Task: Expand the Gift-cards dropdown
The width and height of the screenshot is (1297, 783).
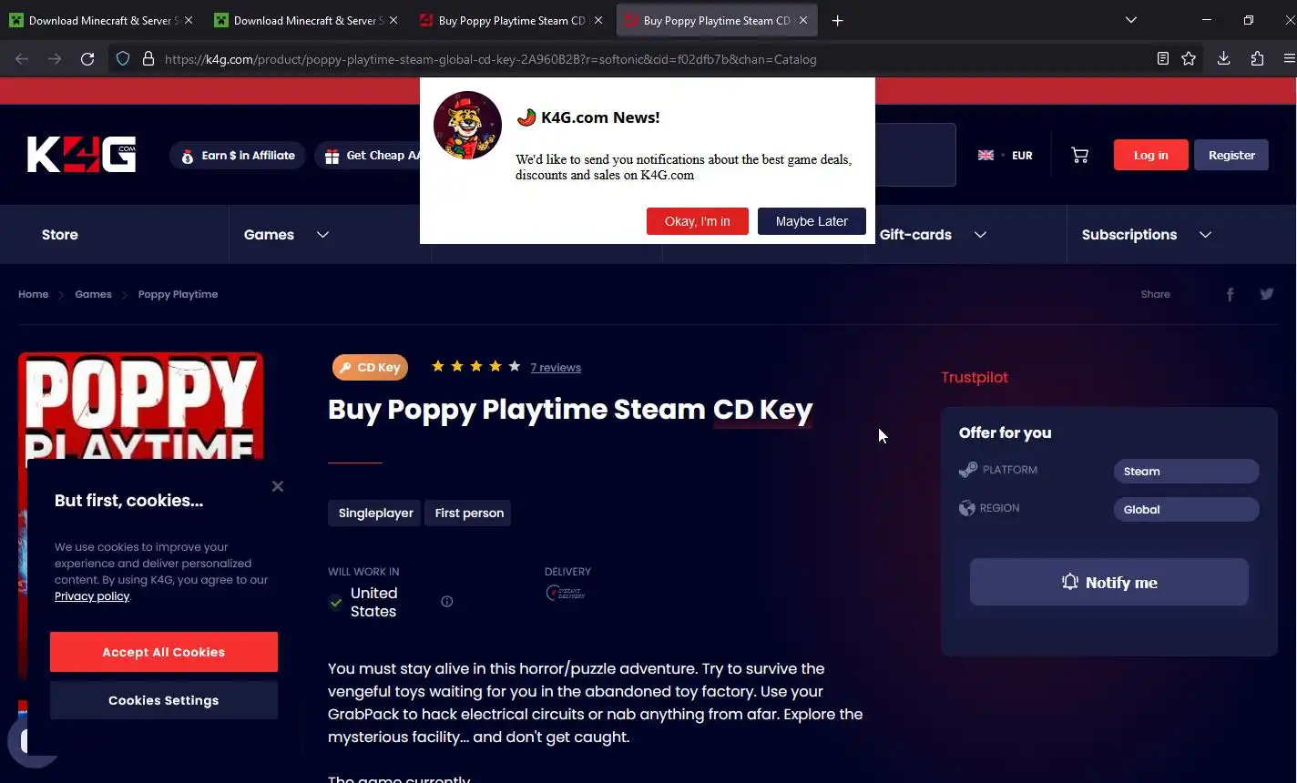Action: (933, 234)
